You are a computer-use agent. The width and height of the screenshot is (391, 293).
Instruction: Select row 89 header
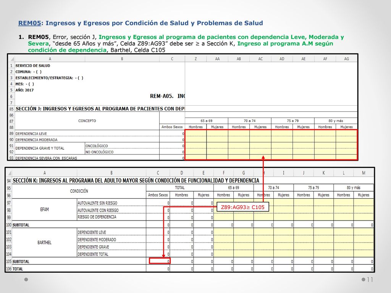(x=11, y=134)
